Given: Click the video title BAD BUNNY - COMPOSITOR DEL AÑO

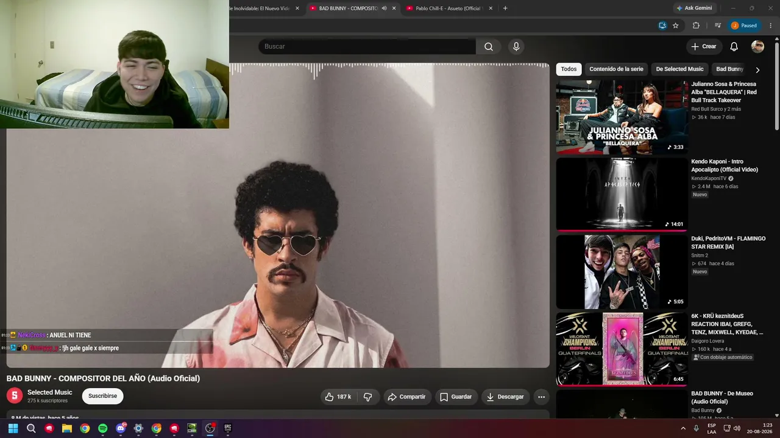Looking at the screenshot, I should [x=103, y=378].
